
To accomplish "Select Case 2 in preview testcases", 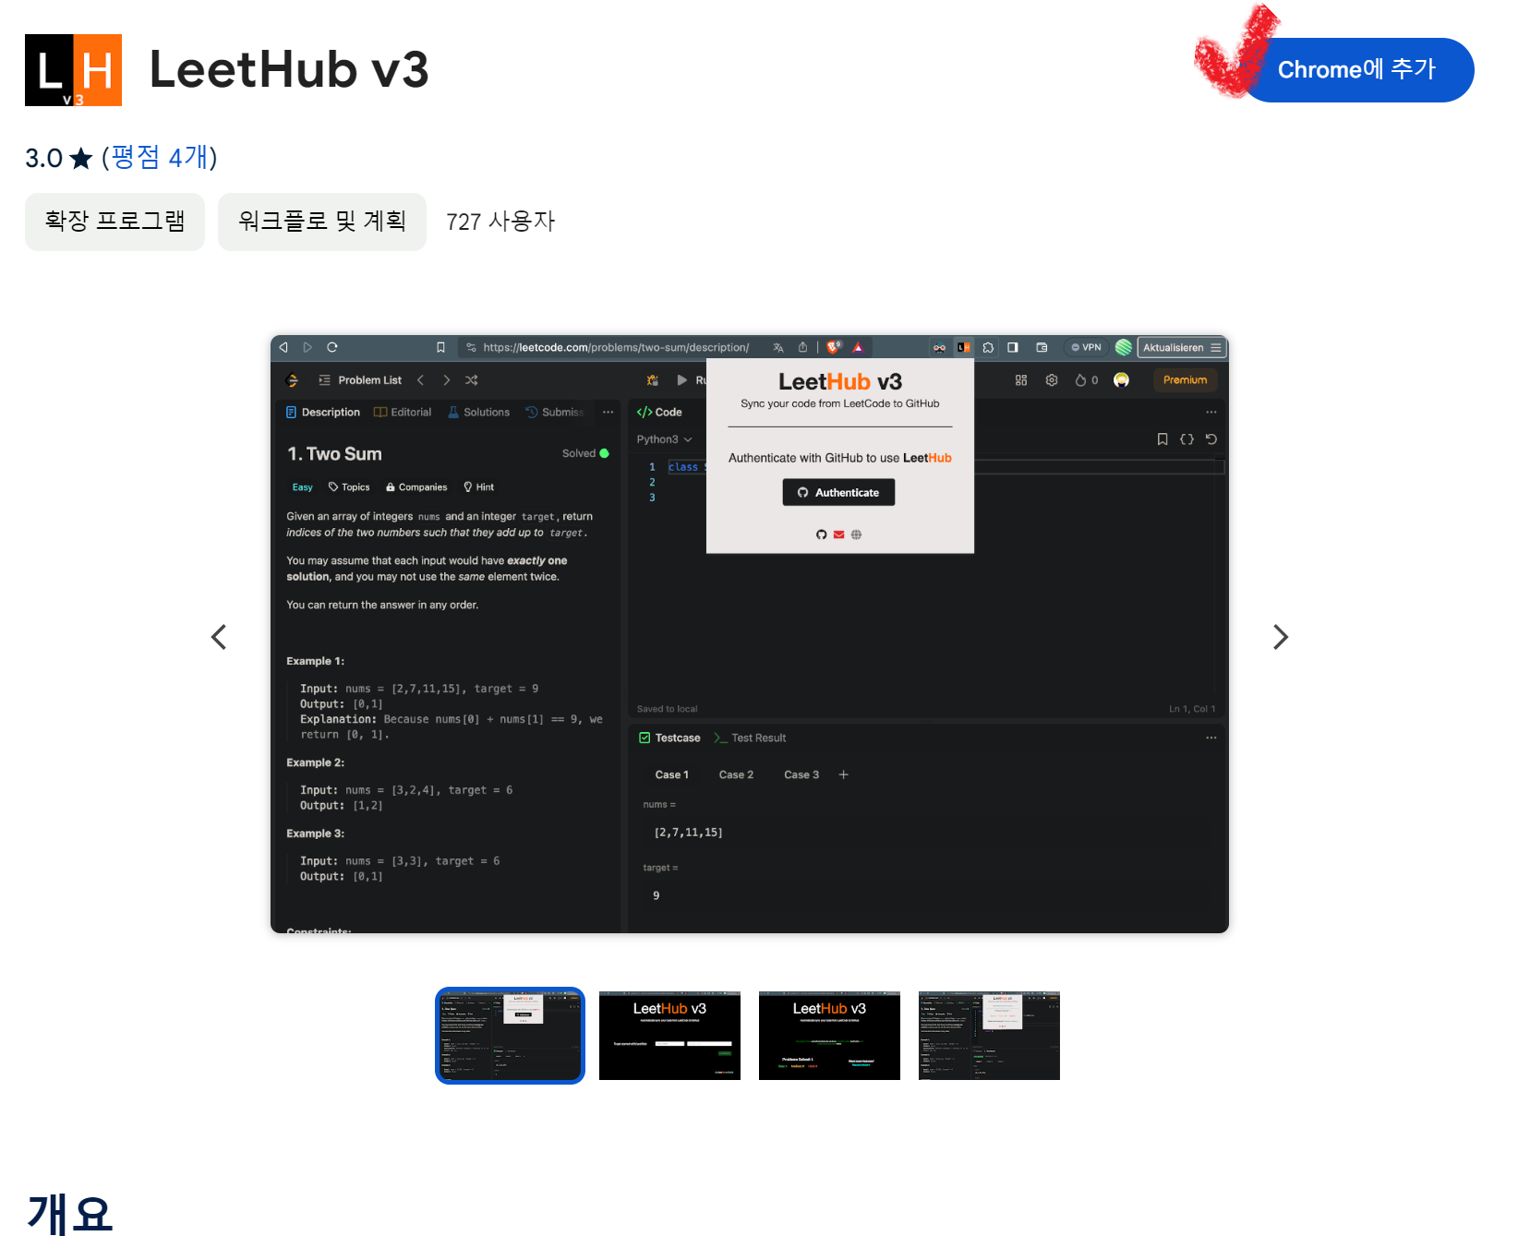I will click(736, 775).
